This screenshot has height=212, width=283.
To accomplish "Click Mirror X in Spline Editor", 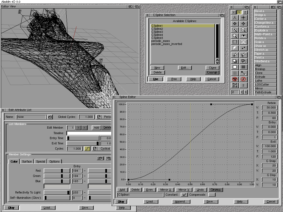I will pos(166,190).
